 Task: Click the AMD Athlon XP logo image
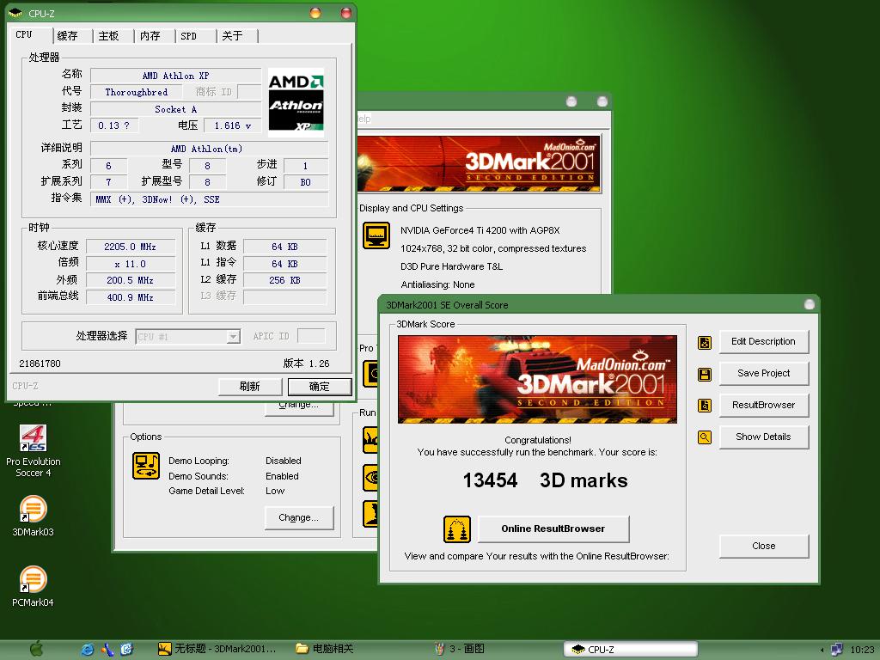tap(296, 103)
